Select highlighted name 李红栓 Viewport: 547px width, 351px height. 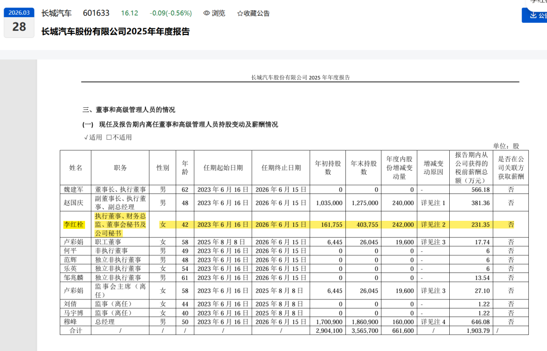pyautogui.click(x=73, y=225)
